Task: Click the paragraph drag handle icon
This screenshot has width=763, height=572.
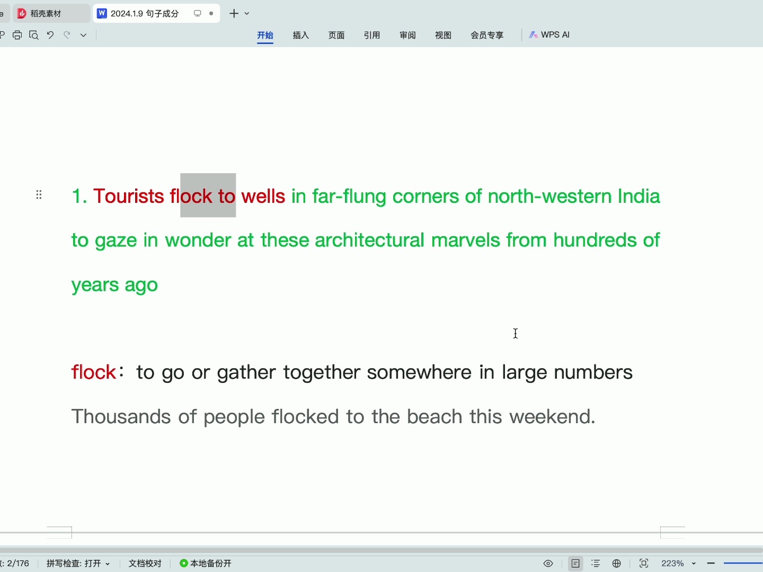Action: (x=39, y=195)
